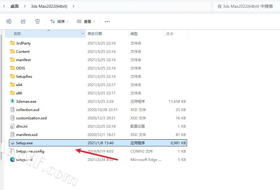This screenshot has width=280, height=190.
Task: Click the 2020/10/28 22:51 date cell
Action: [102, 110]
